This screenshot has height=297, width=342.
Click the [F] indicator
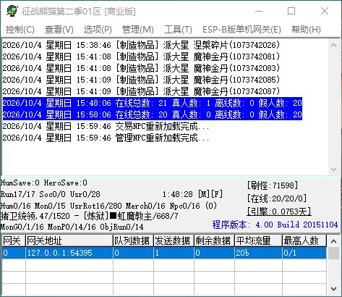pos(217,194)
